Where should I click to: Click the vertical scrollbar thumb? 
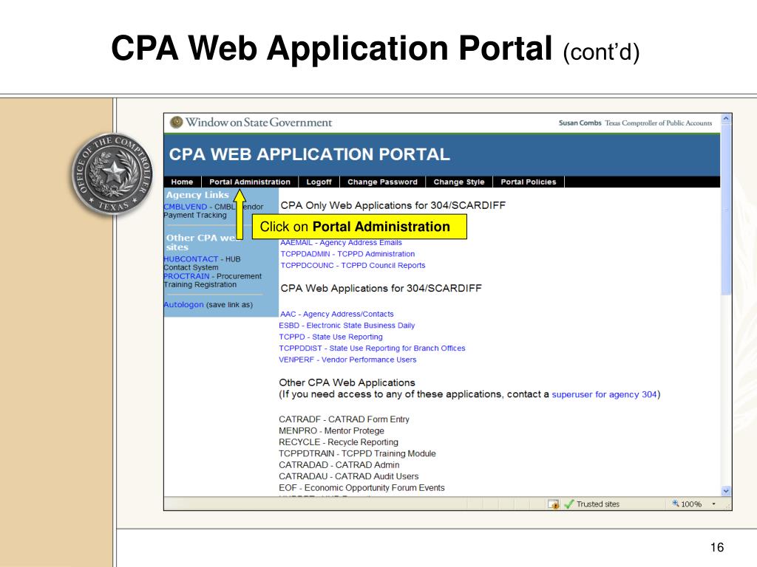click(x=726, y=209)
